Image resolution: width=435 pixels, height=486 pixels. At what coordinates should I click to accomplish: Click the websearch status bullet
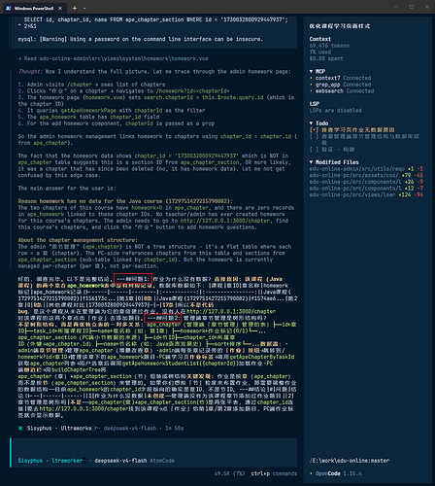click(311, 91)
